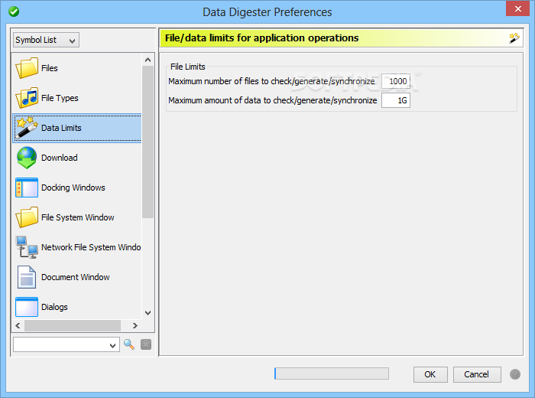The image size is (535, 398).
Task: Click the Cancel button
Action: 477,374
